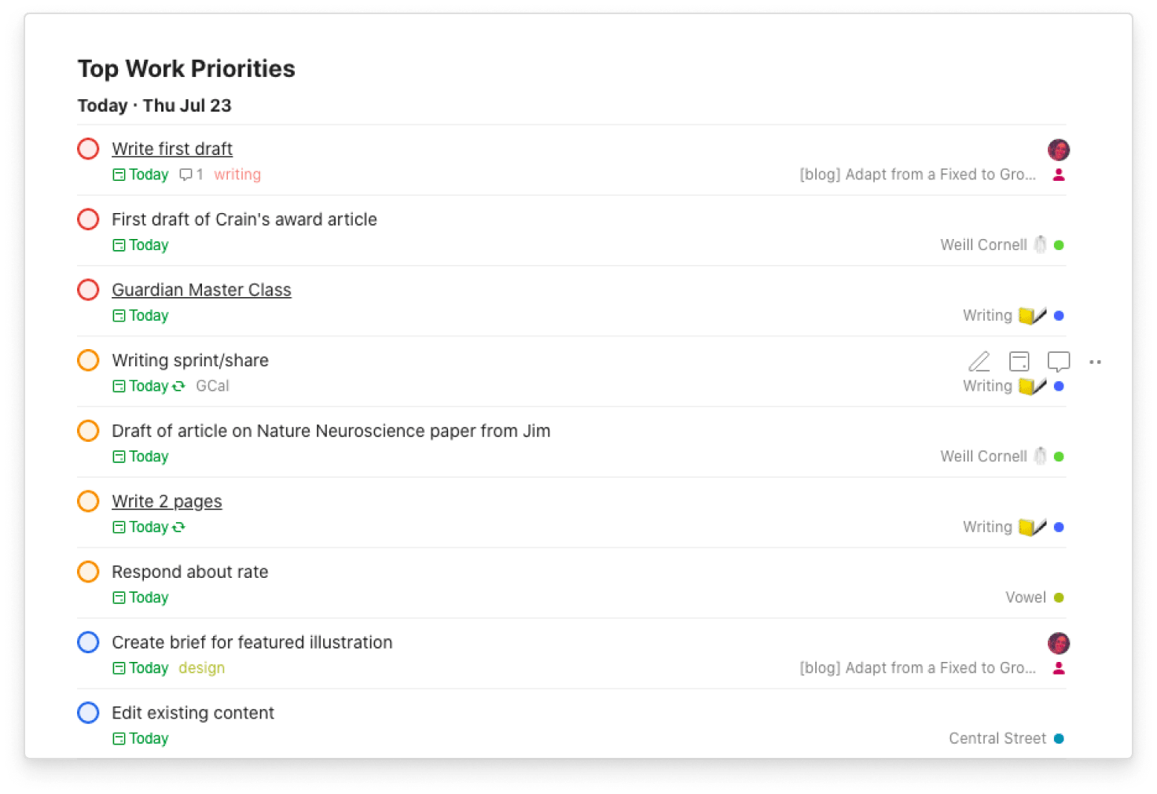Click the green Today calendar icon on Edit existing content
The height and width of the screenshot is (794, 1157).
click(x=118, y=738)
